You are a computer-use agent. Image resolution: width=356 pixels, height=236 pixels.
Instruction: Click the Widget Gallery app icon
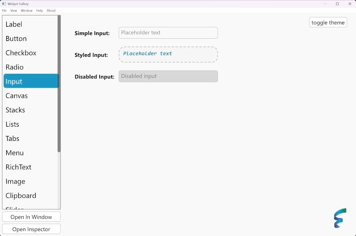(x=4, y=4)
